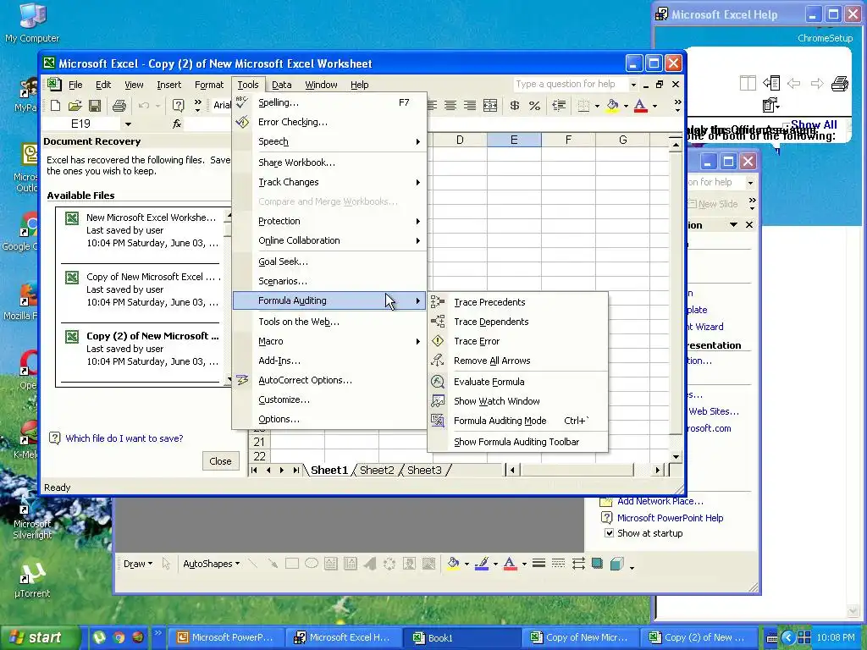Open PowerPoint task pane title dropdown arrow
The image size is (867, 650).
pyautogui.click(x=733, y=225)
